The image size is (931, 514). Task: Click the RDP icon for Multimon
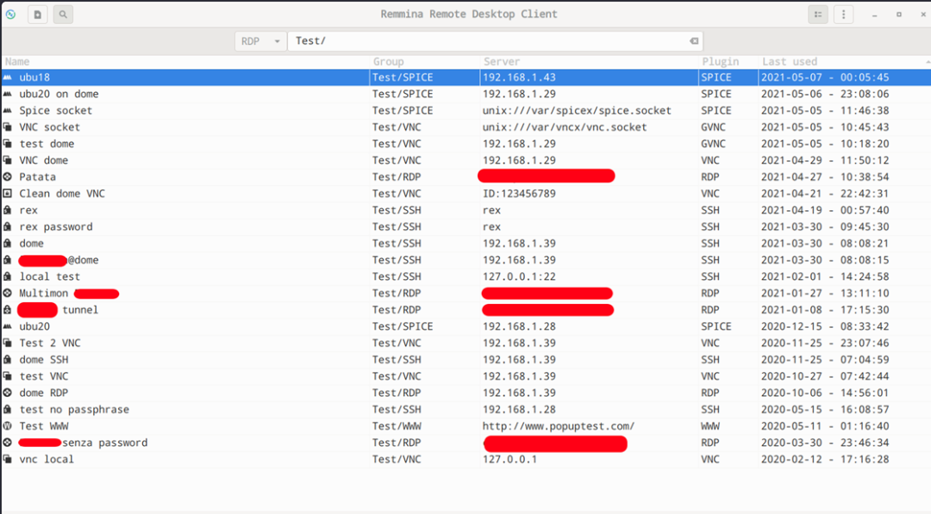(8, 293)
